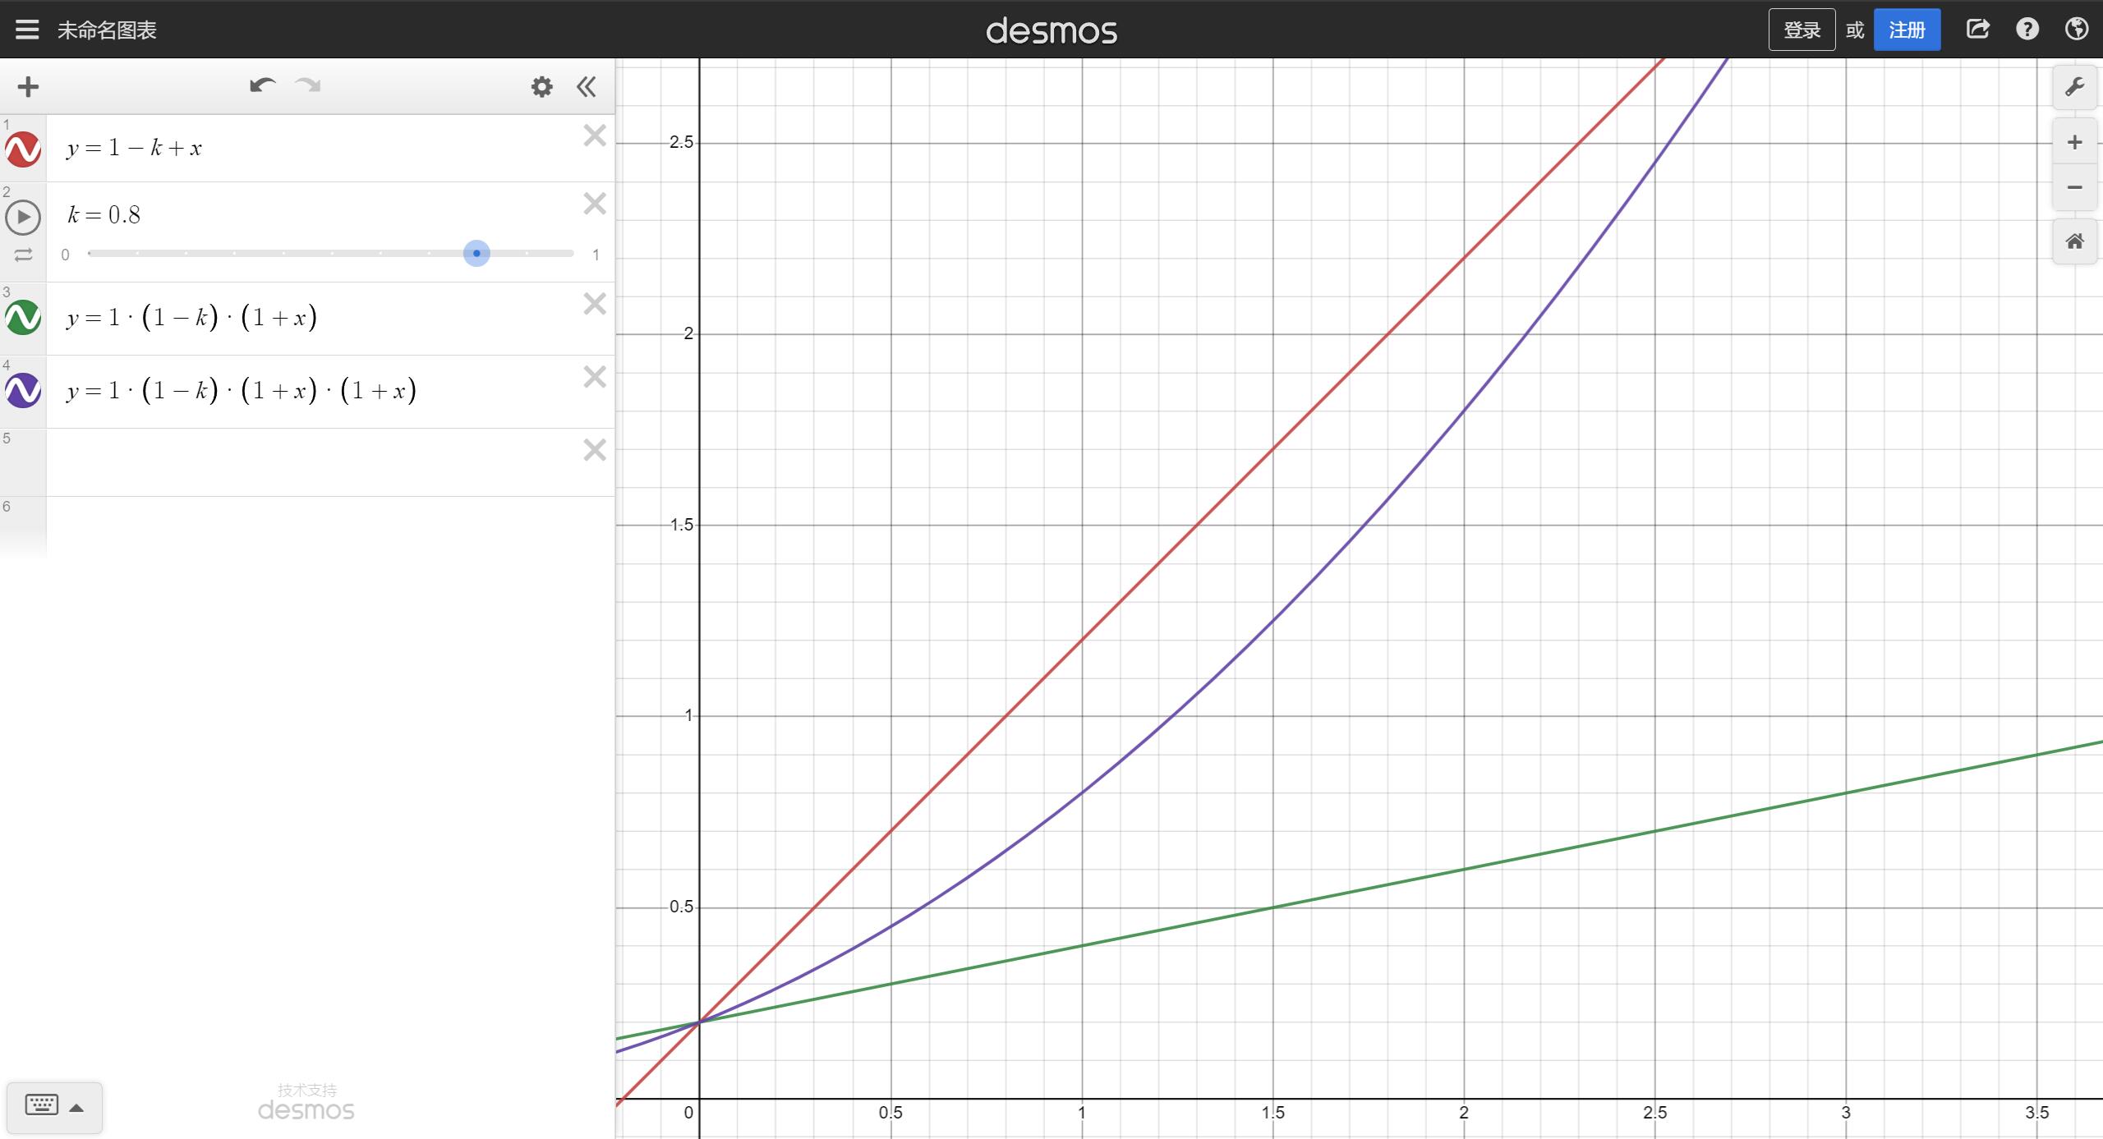Play the k slider animation
Image resolution: width=2103 pixels, height=1139 pixels.
23,218
